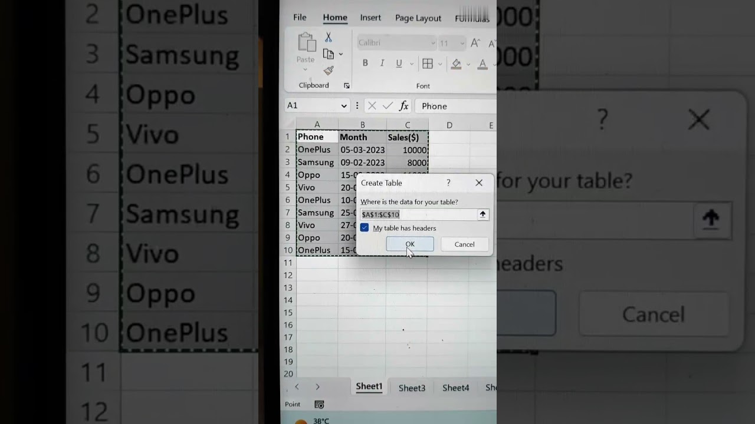Click the Cancel X in the formula bar
Screen dimensions: 755x424
coord(372,106)
